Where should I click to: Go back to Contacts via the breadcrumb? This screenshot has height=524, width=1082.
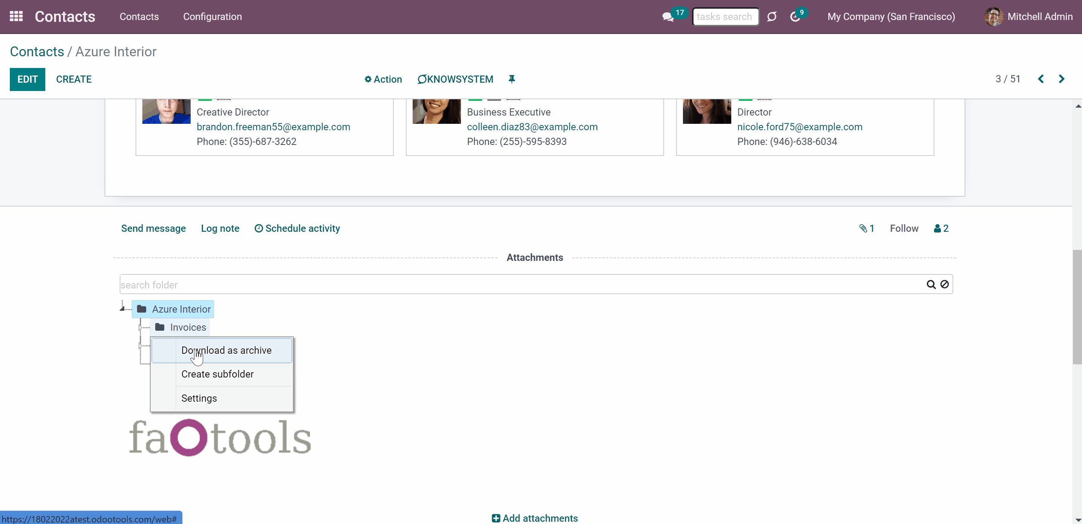coord(37,52)
